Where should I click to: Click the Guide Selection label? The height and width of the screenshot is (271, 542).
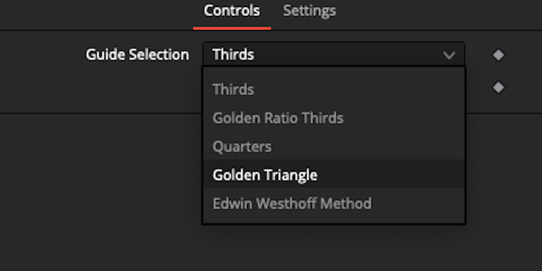coord(137,55)
